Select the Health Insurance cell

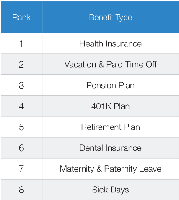(x=110, y=43)
